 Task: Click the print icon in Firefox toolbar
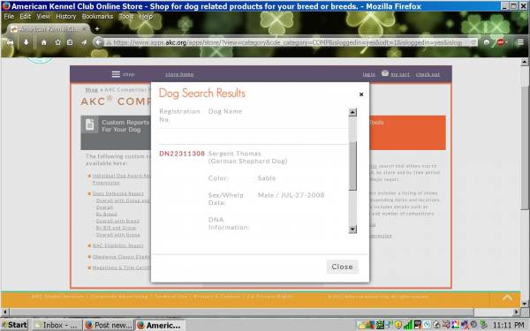point(10,42)
